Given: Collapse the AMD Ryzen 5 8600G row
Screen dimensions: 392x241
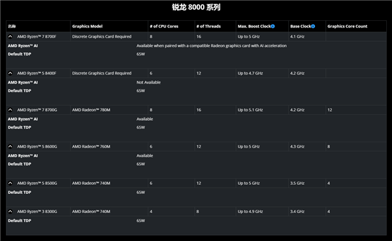Looking at the screenshot, I should pyautogui.click(x=10, y=146).
